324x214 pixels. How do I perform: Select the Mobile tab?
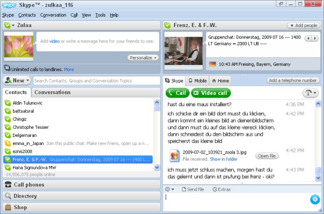198,81
